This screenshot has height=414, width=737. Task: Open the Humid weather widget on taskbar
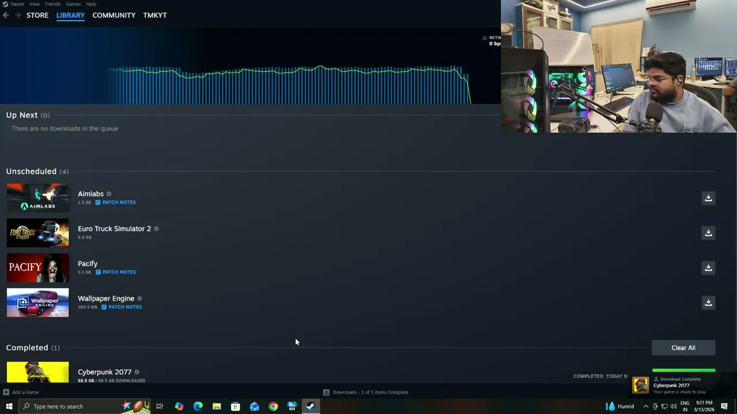(x=620, y=407)
